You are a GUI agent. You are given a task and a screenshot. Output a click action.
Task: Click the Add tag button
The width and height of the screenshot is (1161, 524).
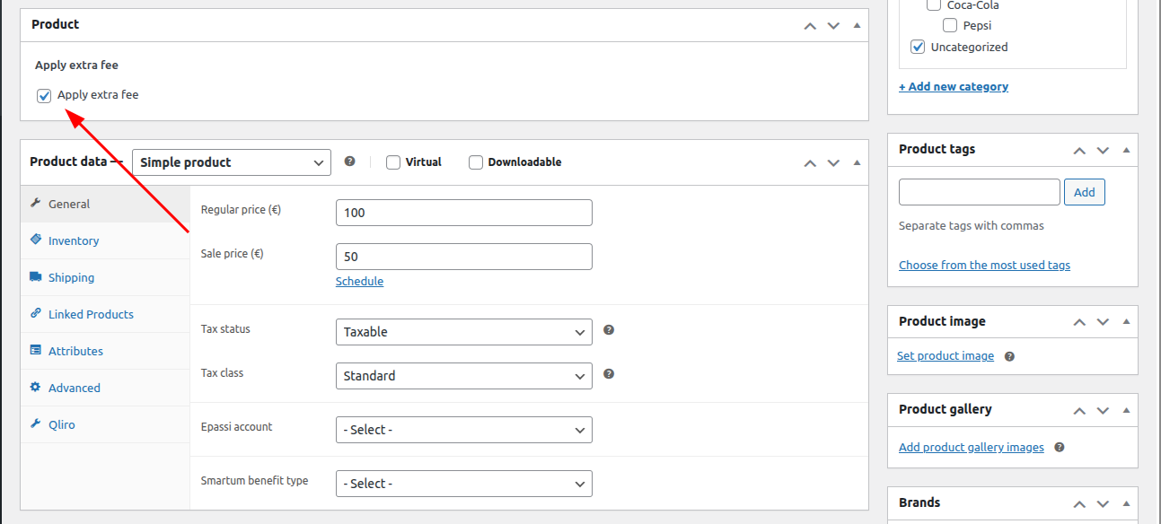point(1084,192)
